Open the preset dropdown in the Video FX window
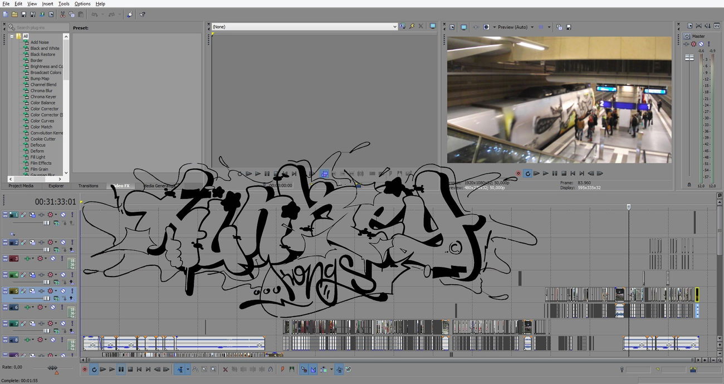The width and height of the screenshot is (724, 384). pos(395,26)
